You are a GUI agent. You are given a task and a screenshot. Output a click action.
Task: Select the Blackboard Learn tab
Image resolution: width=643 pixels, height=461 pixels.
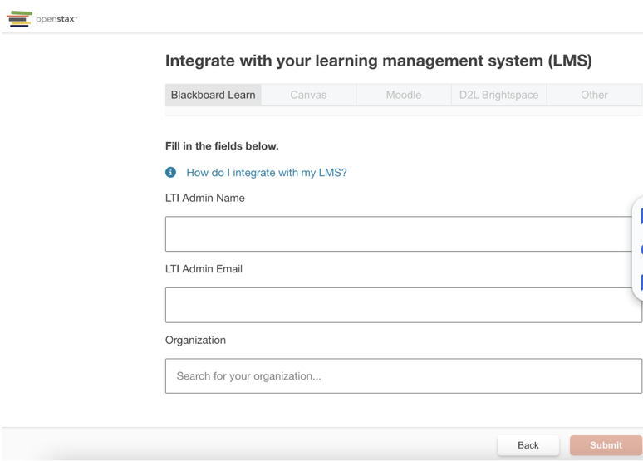point(214,95)
